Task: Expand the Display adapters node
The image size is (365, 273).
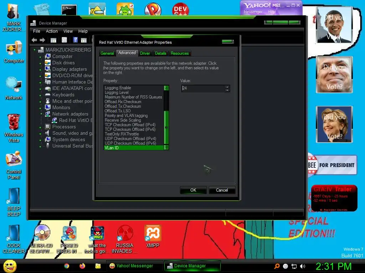Action: point(40,70)
